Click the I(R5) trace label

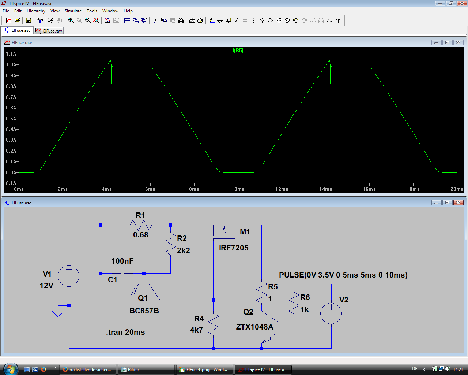pyautogui.click(x=238, y=51)
